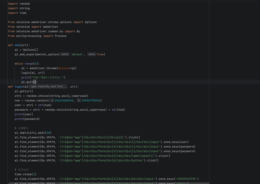
Task: Click the 'login(a1, url)' call line
Action: (x=33, y=73)
